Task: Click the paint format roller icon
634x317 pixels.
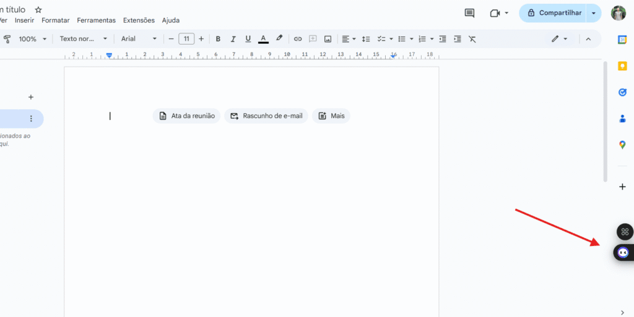Action: pos(7,39)
